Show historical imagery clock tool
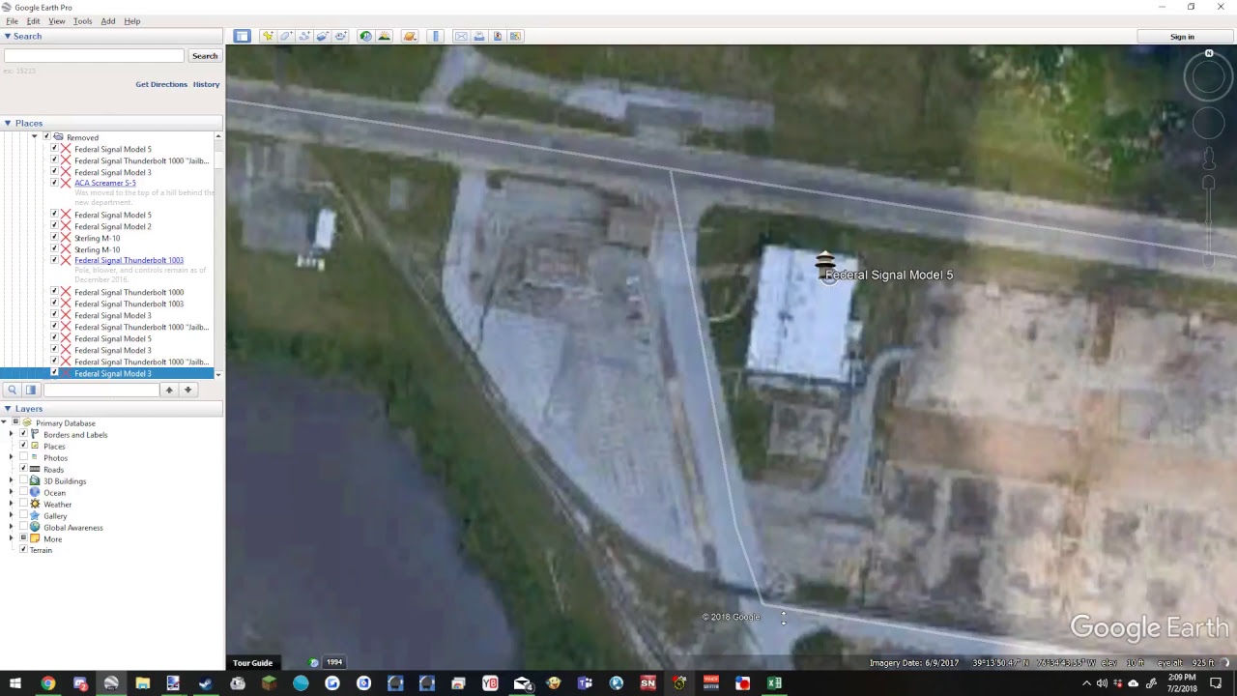1237x696 pixels. coord(365,37)
